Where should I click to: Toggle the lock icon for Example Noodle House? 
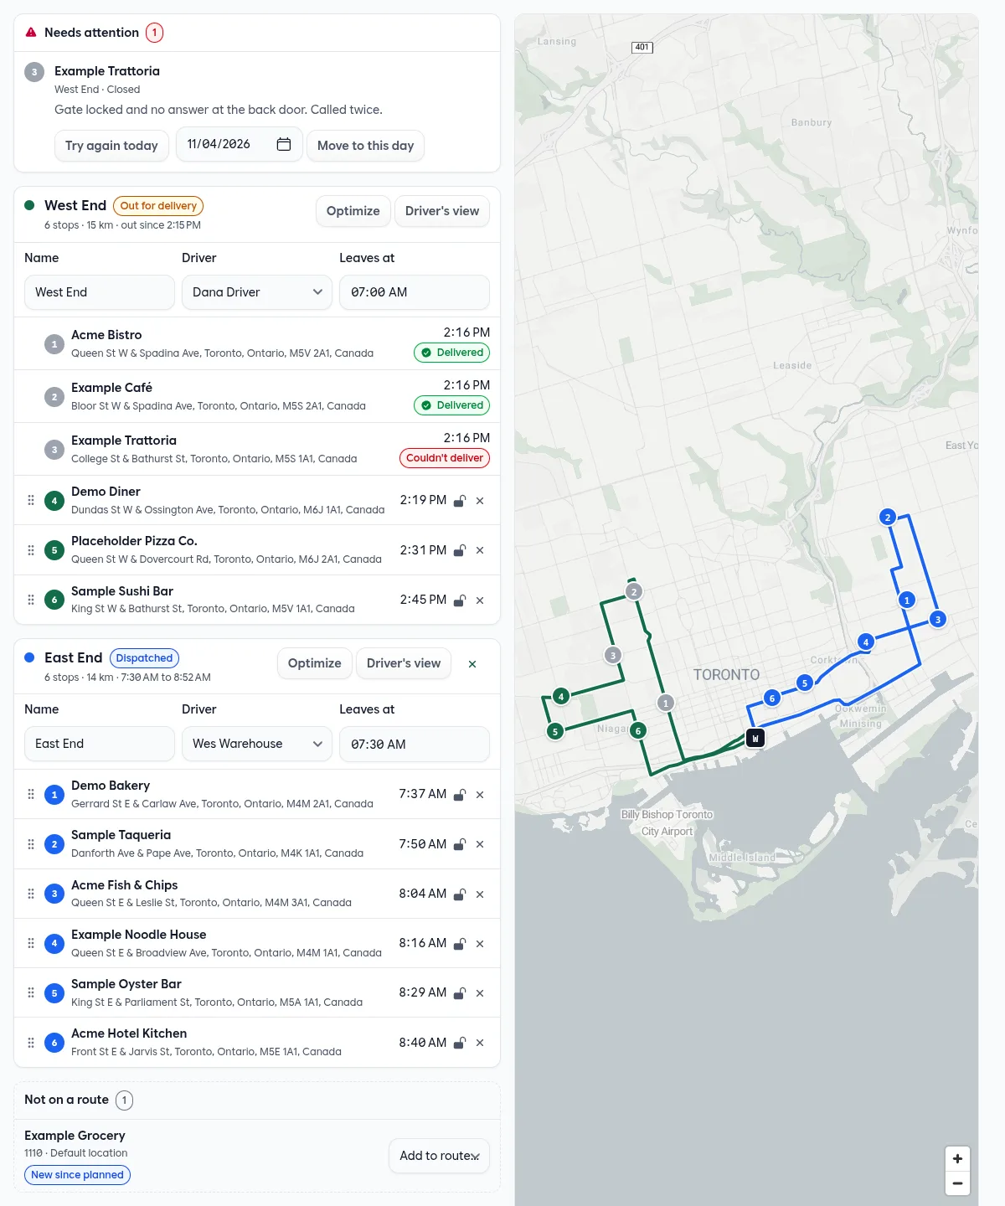pyautogui.click(x=460, y=944)
